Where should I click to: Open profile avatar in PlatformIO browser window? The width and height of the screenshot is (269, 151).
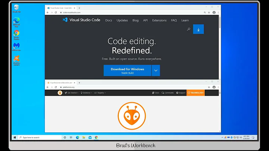pos(214,87)
